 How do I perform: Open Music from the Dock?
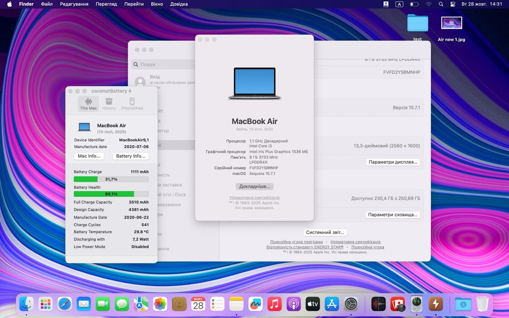click(x=275, y=304)
